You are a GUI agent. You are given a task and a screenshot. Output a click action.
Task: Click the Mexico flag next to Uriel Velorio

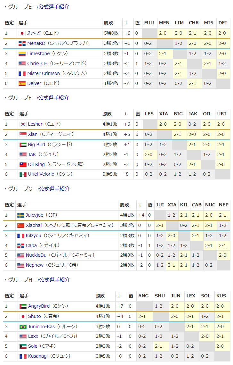pos(23,174)
